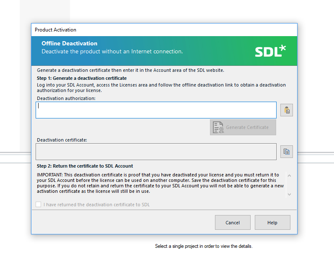Screen dimensions: 334x268
Task: Focus the Deactivation authorization text box
Action: pyautogui.click(x=156, y=110)
